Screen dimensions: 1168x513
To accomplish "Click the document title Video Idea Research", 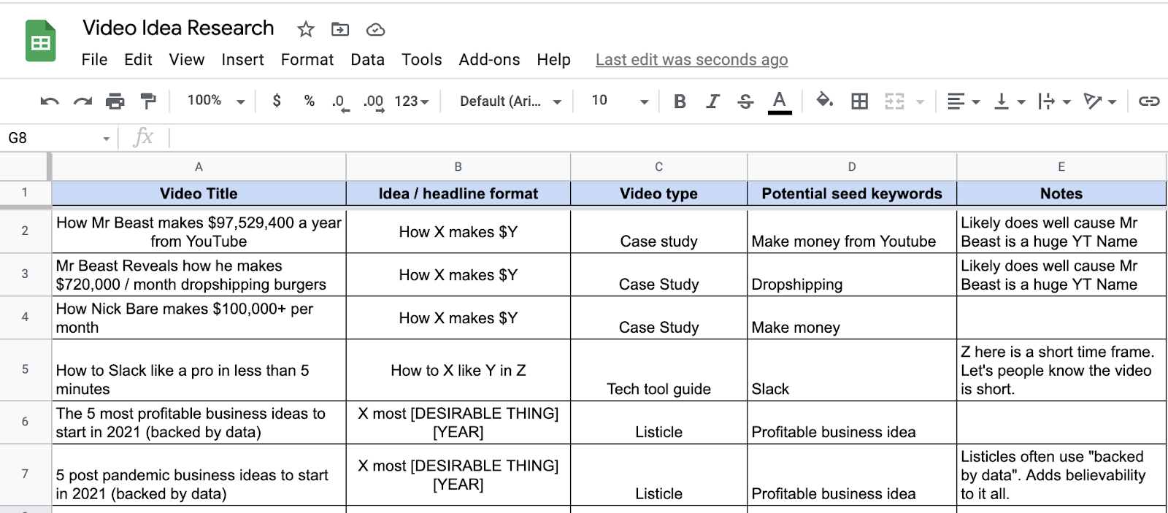I will 178,28.
